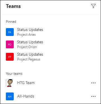This screenshot has height=104, width=101.
Task: Click the Project Orion subtitle text
Action: pyautogui.click(x=27, y=47)
